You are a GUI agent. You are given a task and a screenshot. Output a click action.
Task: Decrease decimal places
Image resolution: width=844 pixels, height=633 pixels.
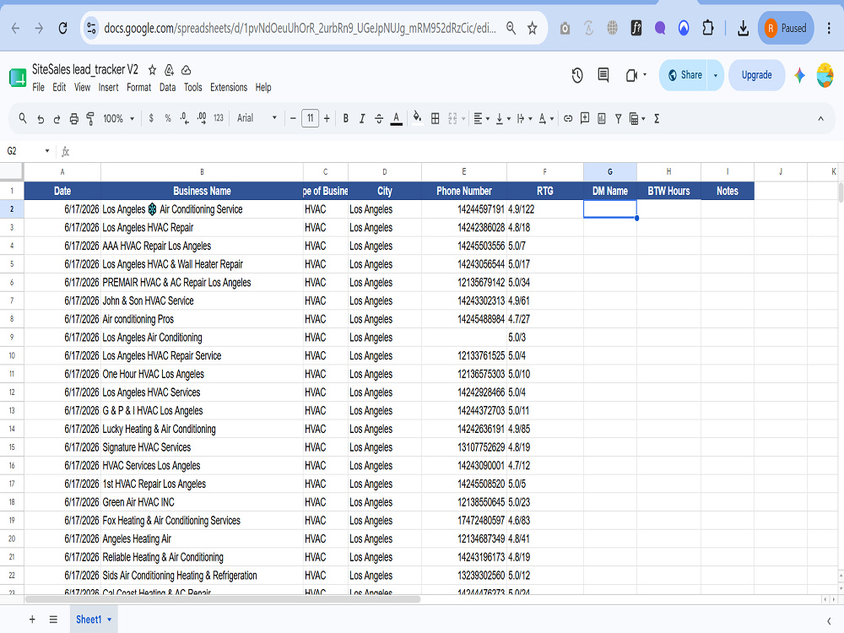click(185, 118)
